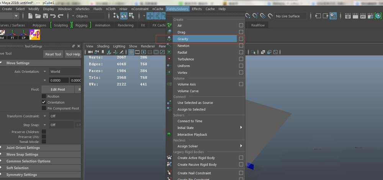Viewport: 383px width, 180px height.
Task: Open the Step Snap dropdown
Action: pyautogui.click(x=61, y=125)
